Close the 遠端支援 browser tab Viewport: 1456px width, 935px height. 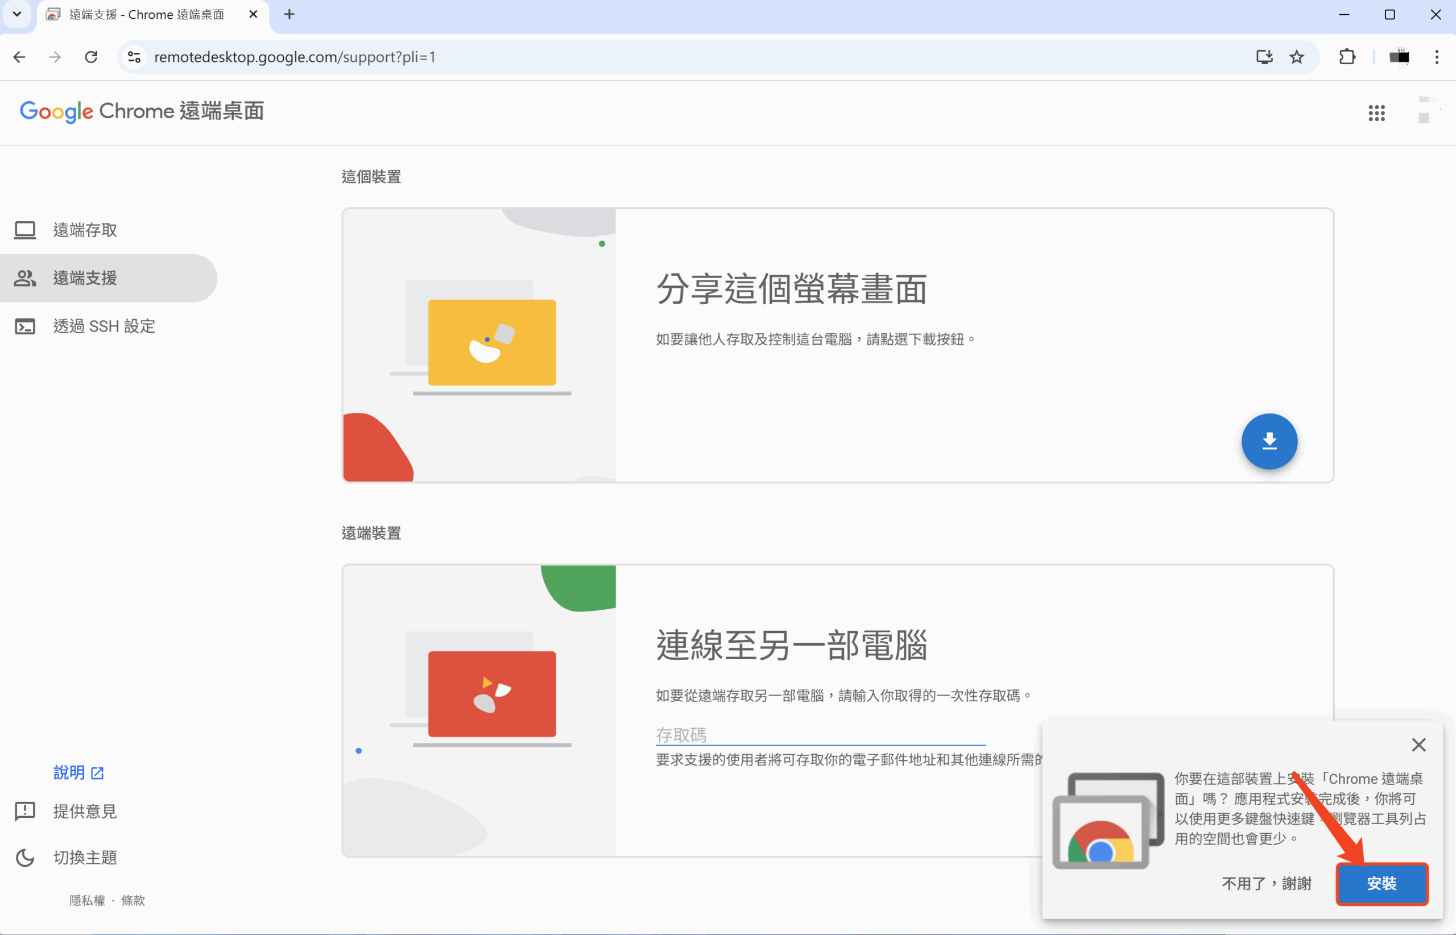253,14
